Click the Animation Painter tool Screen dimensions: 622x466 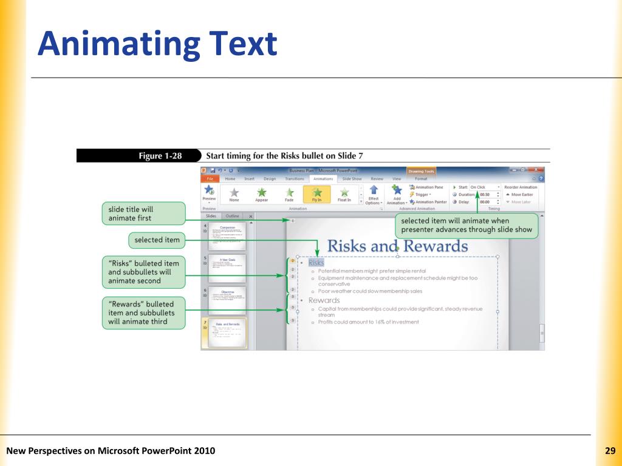coord(428,201)
